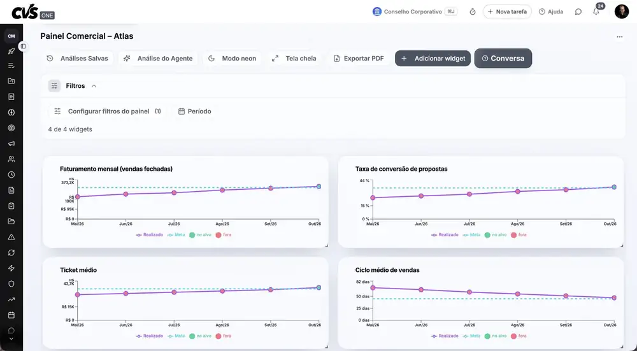Image resolution: width=637 pixels, height=351 pixels.
Task: Open the checklist lines icon in sidebar
Action: coord(11,66)
